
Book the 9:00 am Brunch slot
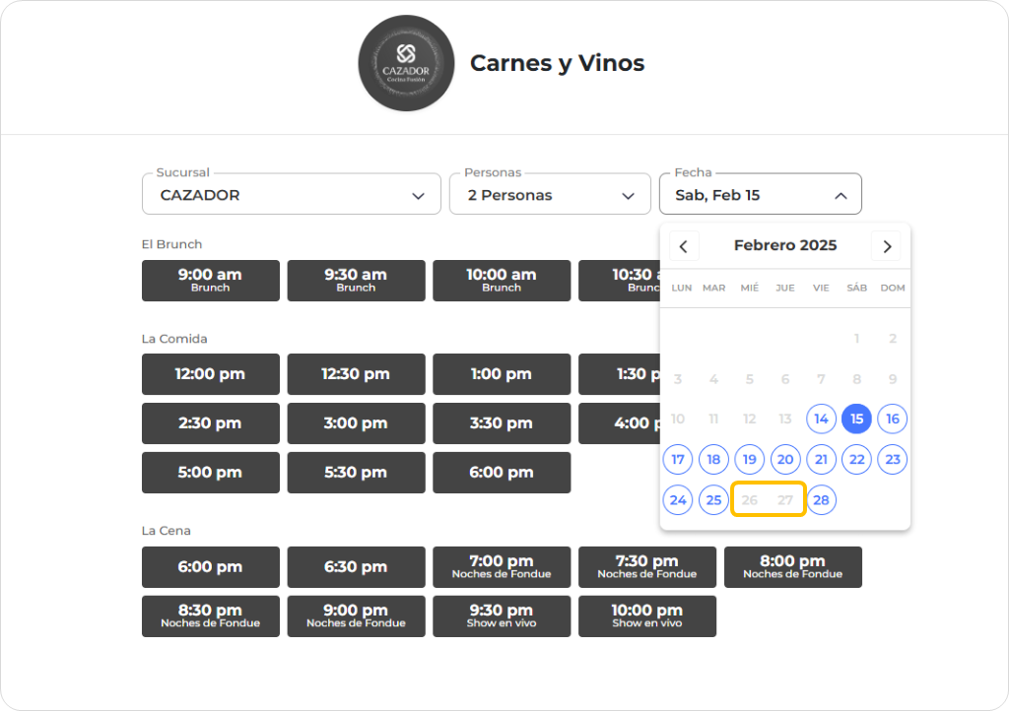click(210, 281)
